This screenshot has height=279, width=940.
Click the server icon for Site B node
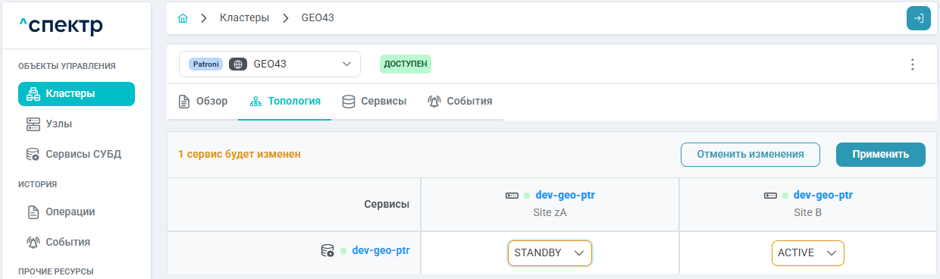coord(770,196)
